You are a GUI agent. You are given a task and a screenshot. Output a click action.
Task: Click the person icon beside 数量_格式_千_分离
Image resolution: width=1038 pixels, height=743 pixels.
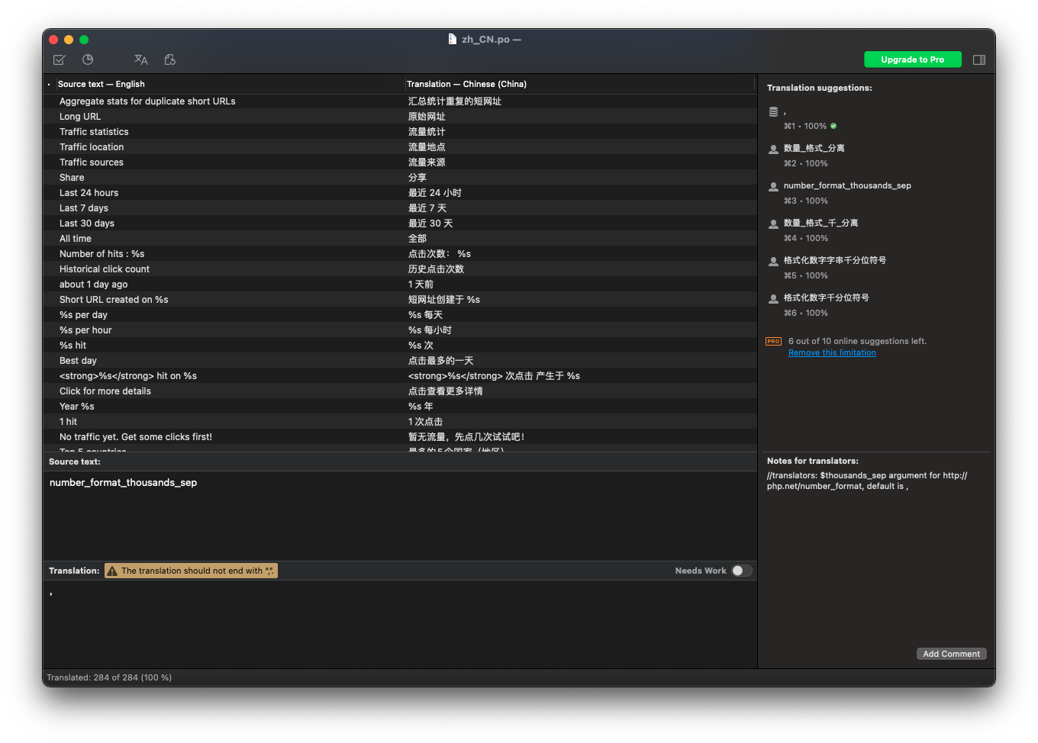coord(773,224)
